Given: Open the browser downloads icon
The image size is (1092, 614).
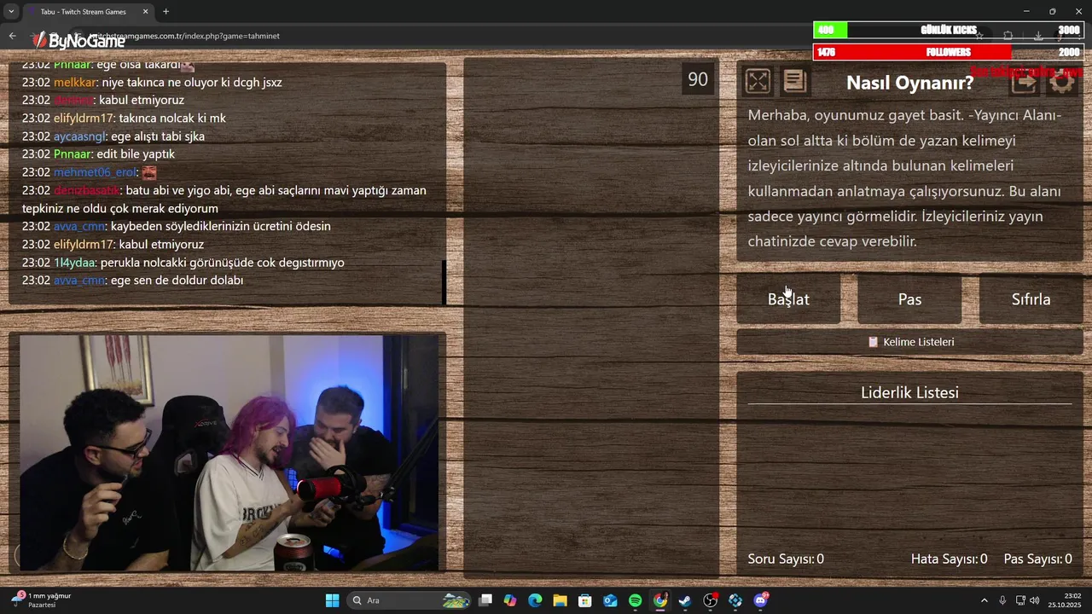Looking at the screenshot, I should point(1037,36).
